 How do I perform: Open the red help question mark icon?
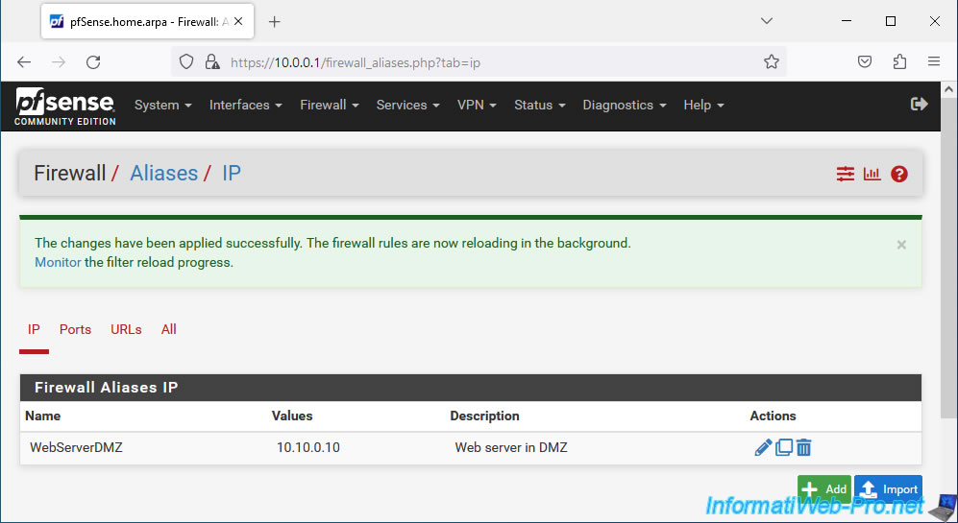point(898,174)
